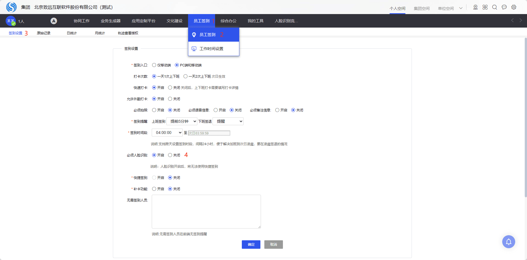Click the location pin icon for 员工签到
Screen dimensions: 527x260
point(194,35)
